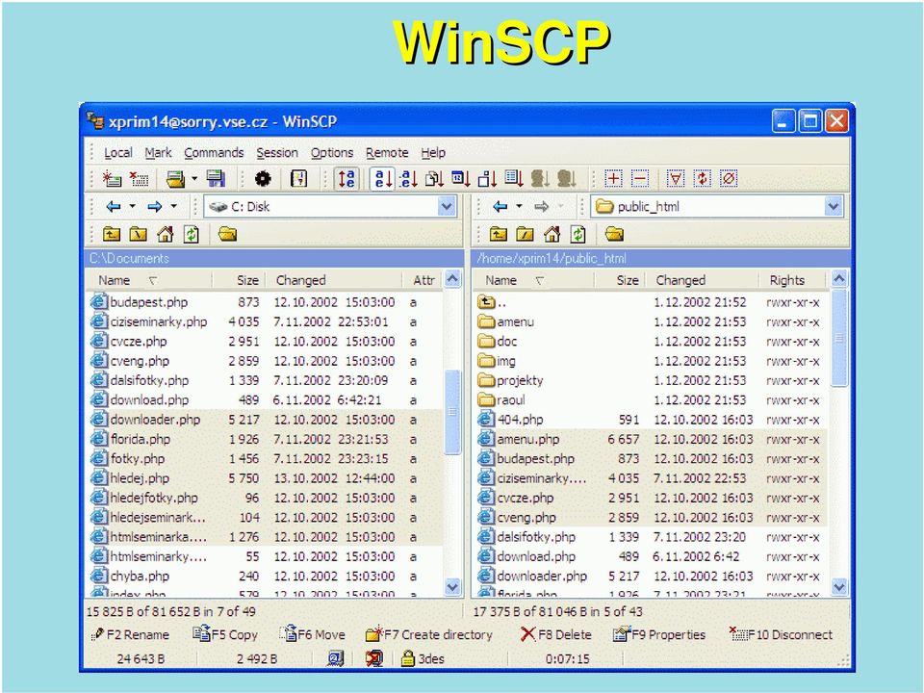This screenshot has height=693, width=924.
Task: Go to local home directory icon
Action: click(165, 235)
